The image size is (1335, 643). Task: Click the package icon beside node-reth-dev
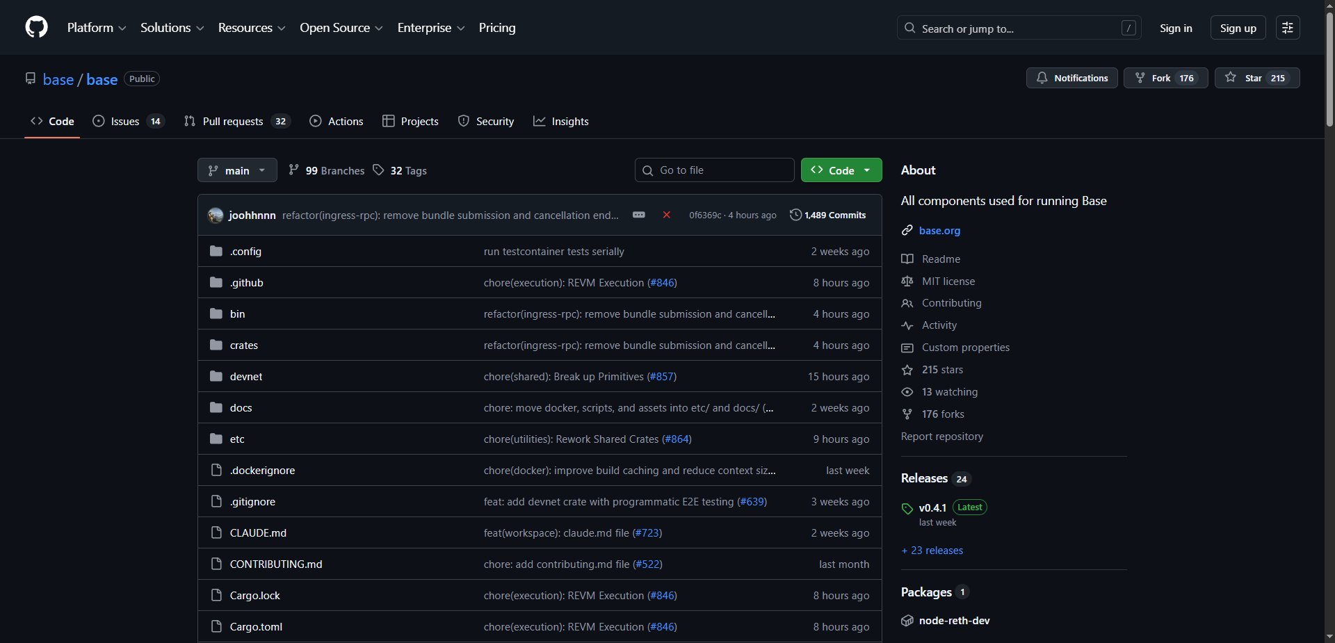pos(907,621)
